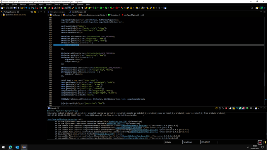This screenshot has height=150, width=267.
Task: Open the Windows Start menu
Action: pos(3,147)
